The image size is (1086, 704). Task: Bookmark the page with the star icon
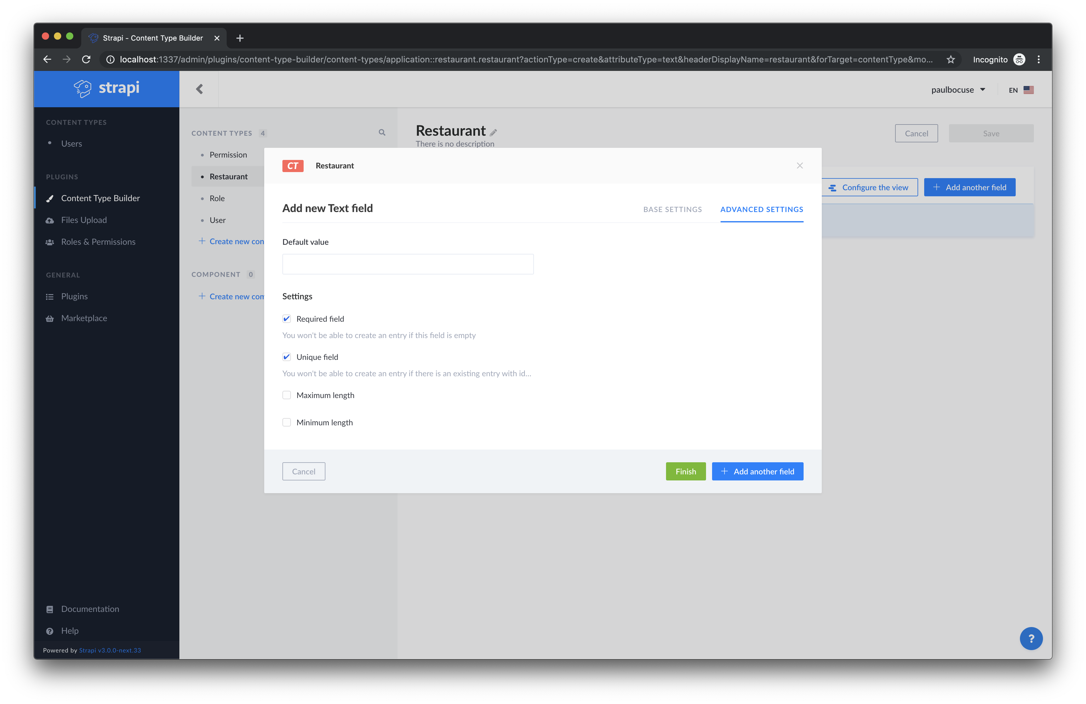pos(951,59)
